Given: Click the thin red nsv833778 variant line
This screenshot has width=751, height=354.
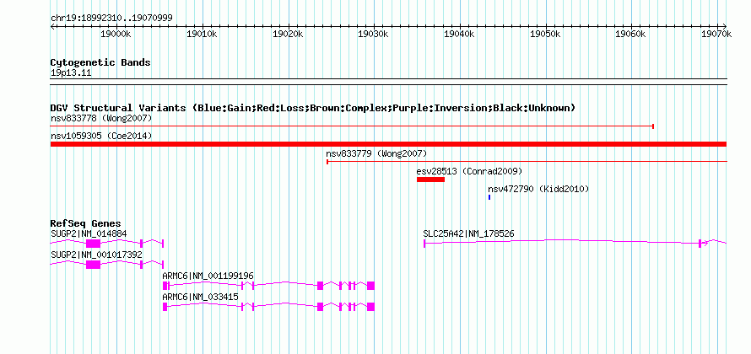Looking at the screenshot, I should (352, 126).
